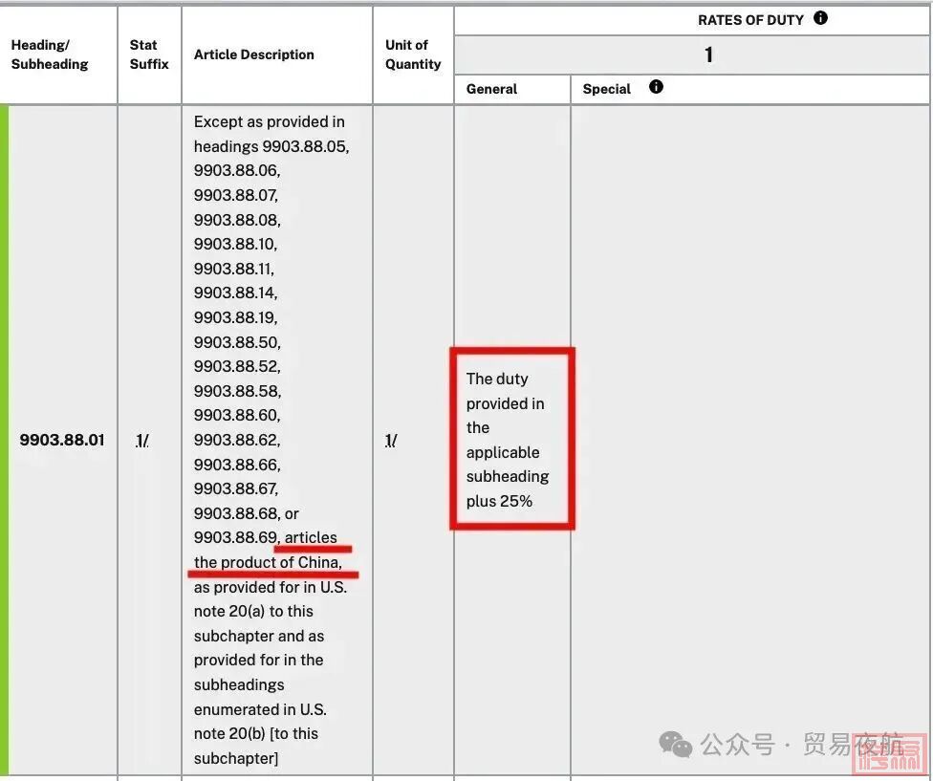
Task: Click the Article Description column header
Action: point(254,54)
